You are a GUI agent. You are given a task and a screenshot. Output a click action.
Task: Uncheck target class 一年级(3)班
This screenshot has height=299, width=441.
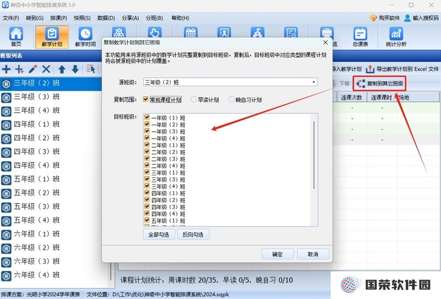tap(147, 131)
